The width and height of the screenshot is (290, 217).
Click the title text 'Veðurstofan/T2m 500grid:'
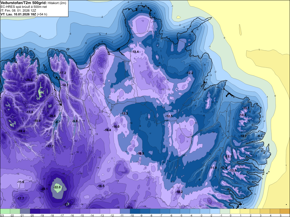point(24,3)
